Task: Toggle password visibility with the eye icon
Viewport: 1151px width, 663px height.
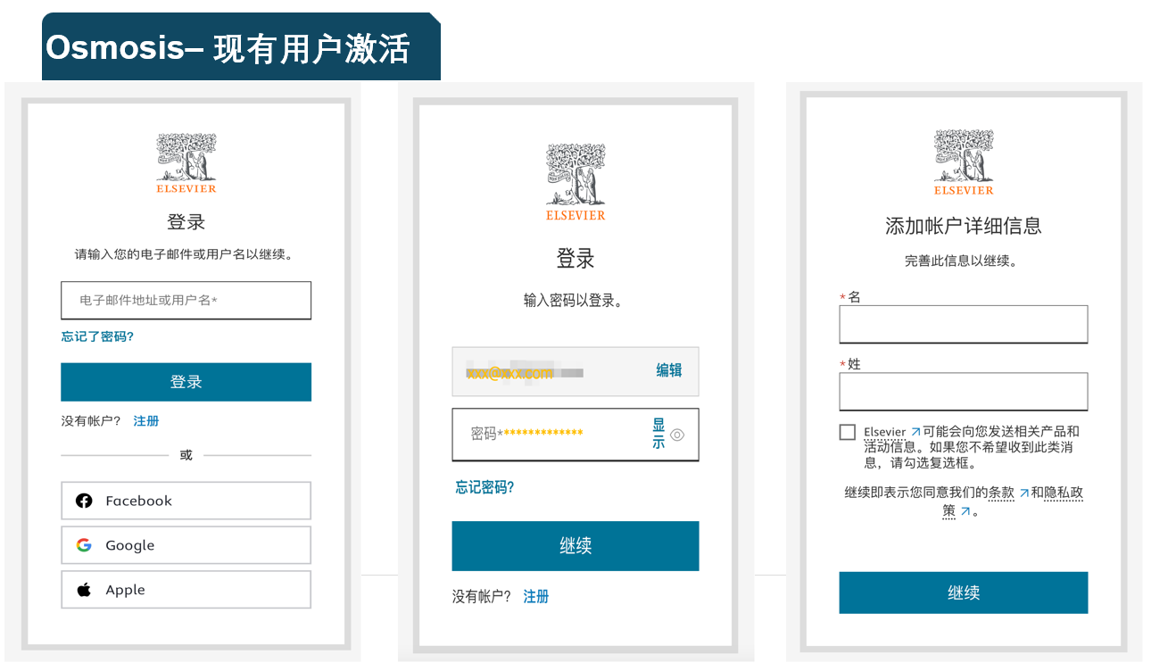Action: pyautogui.click(x=677, y=435)
